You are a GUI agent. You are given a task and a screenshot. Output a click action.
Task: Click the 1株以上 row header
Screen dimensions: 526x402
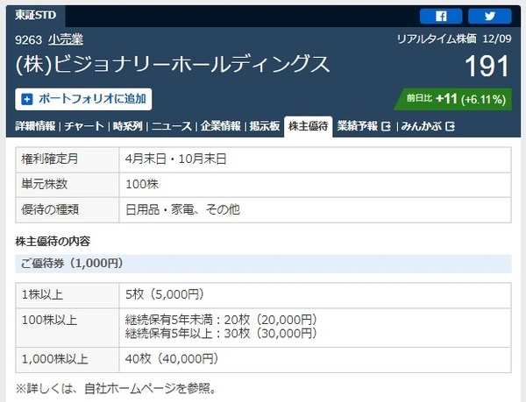[x=68, y=295]
